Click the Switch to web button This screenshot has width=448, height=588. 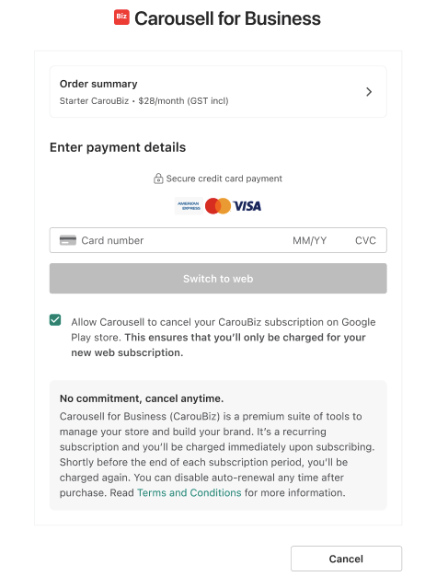pyautogui.click(x=218, y=279)
